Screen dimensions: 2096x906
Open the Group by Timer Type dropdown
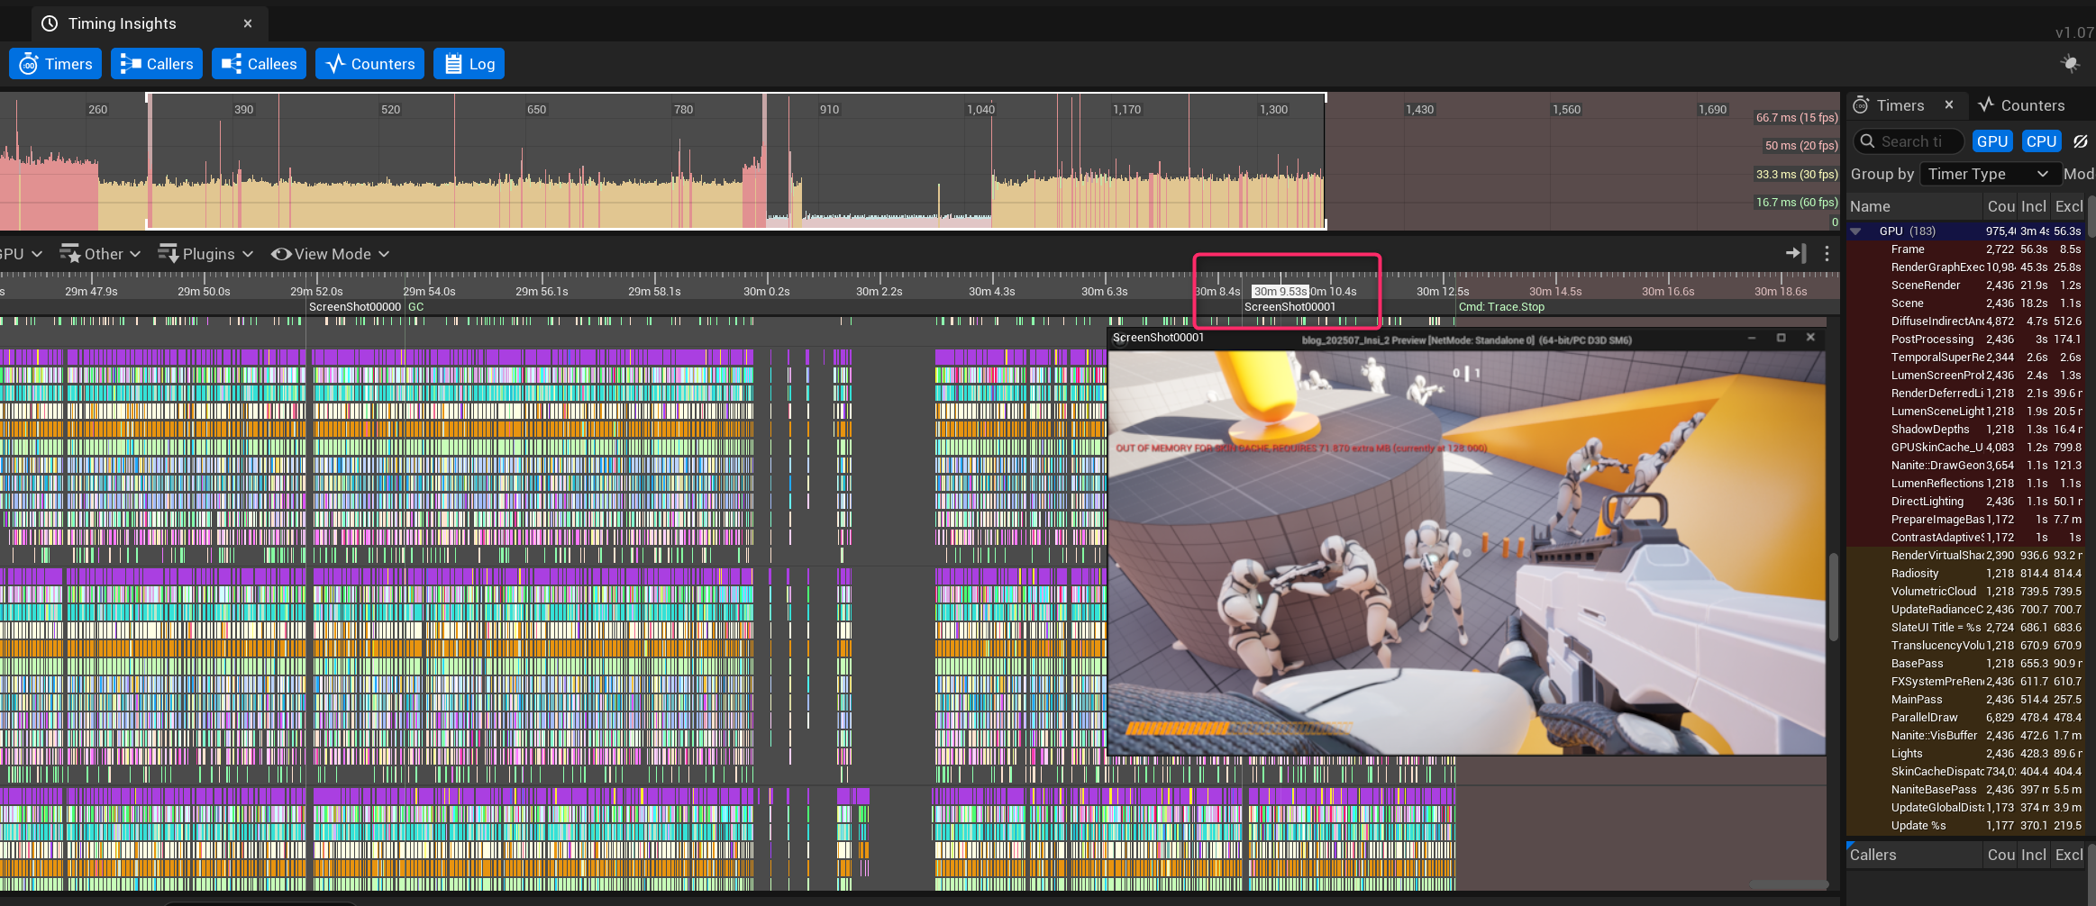point(1989,174)
